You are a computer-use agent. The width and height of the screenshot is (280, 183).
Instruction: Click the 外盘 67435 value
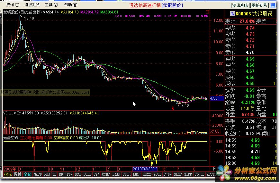(x=248, y=114)
